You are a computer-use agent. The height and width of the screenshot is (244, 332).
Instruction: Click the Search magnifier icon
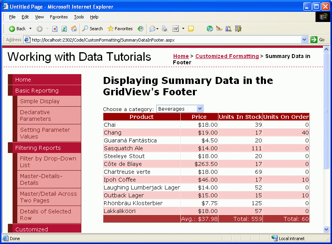click(85, 29)
